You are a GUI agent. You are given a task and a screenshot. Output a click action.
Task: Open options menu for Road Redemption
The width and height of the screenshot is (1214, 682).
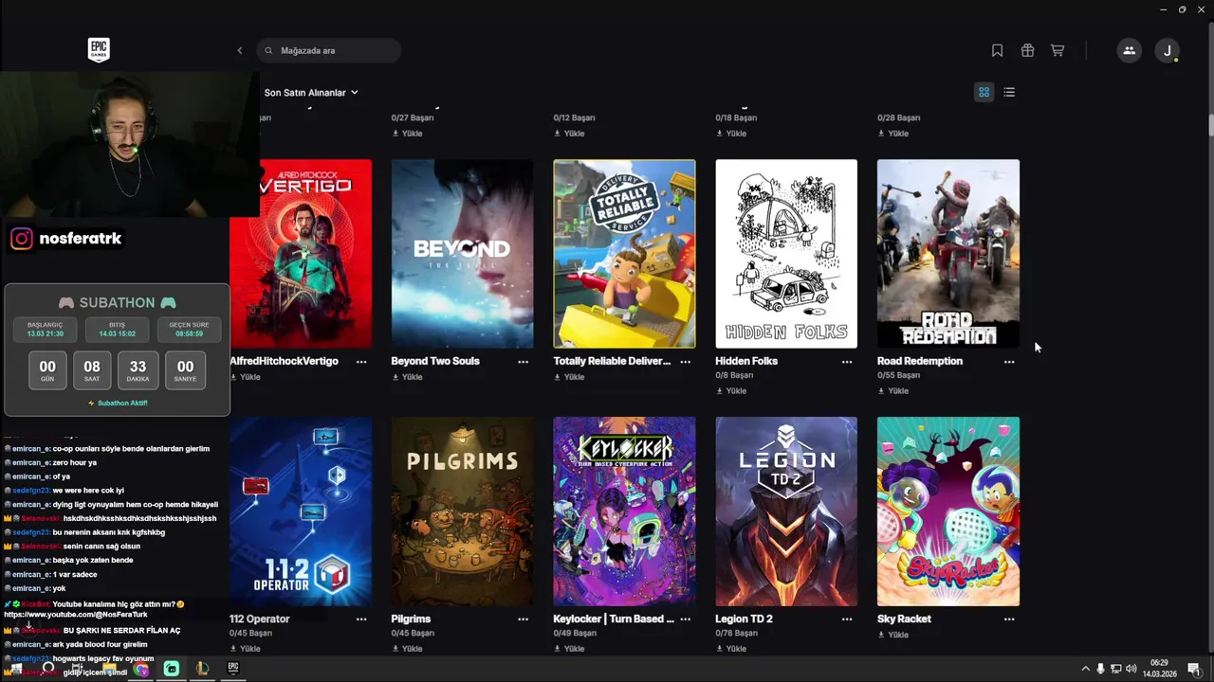pos(1009,362)
